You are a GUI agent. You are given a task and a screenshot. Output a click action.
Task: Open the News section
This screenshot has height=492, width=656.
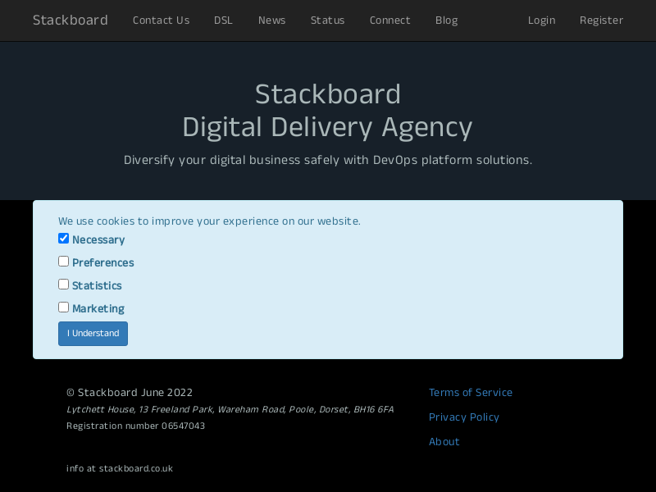[271, 20]
